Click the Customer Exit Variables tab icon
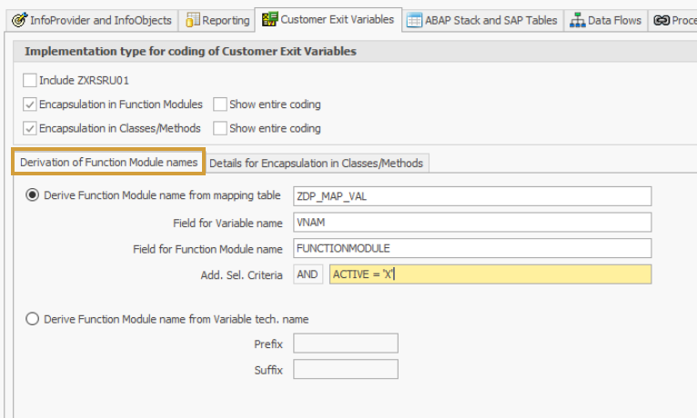697x418 pixels. tap(268, 19)
